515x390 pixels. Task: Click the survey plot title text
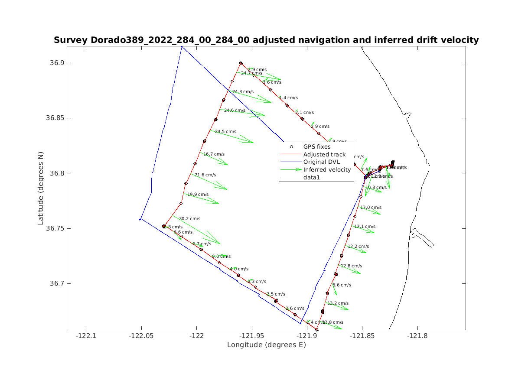tap(266, 40)
